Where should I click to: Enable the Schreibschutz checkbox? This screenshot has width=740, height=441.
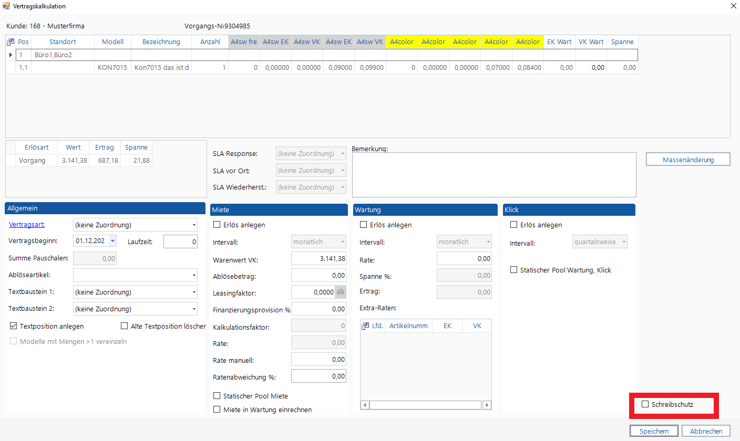click(645, 404)
